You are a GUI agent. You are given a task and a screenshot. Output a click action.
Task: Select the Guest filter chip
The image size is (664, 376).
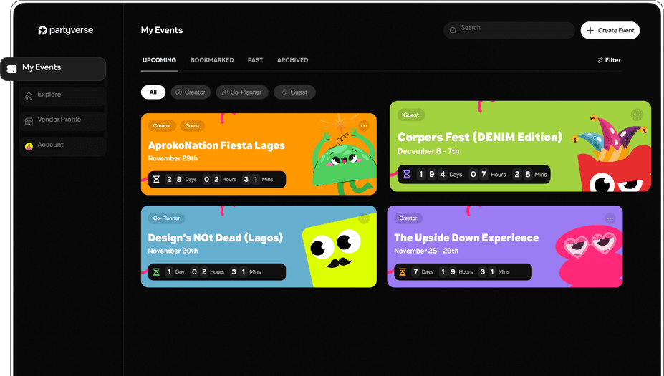point(294,92)
